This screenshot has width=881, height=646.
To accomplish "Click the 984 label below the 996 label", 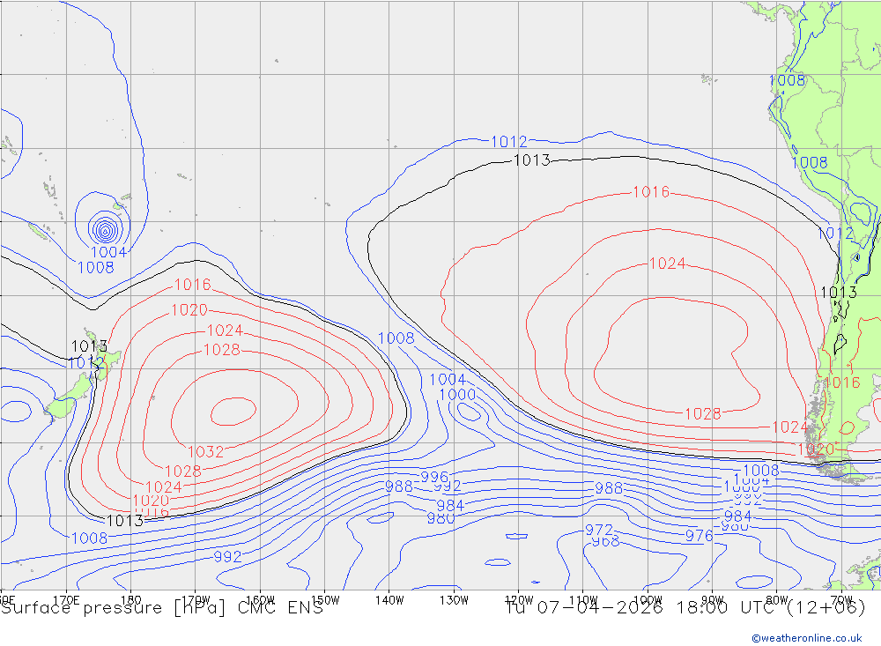I will pyautogui.click(x=450, y=506).
